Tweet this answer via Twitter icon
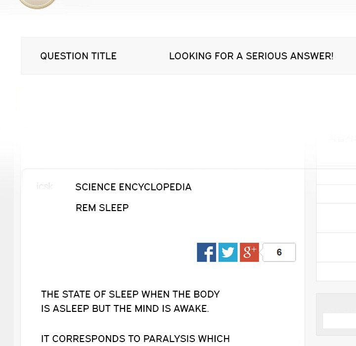 point(228,253)
